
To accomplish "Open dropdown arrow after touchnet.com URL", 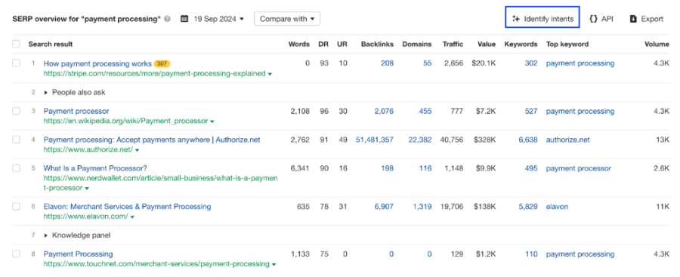I will point(274,264).
